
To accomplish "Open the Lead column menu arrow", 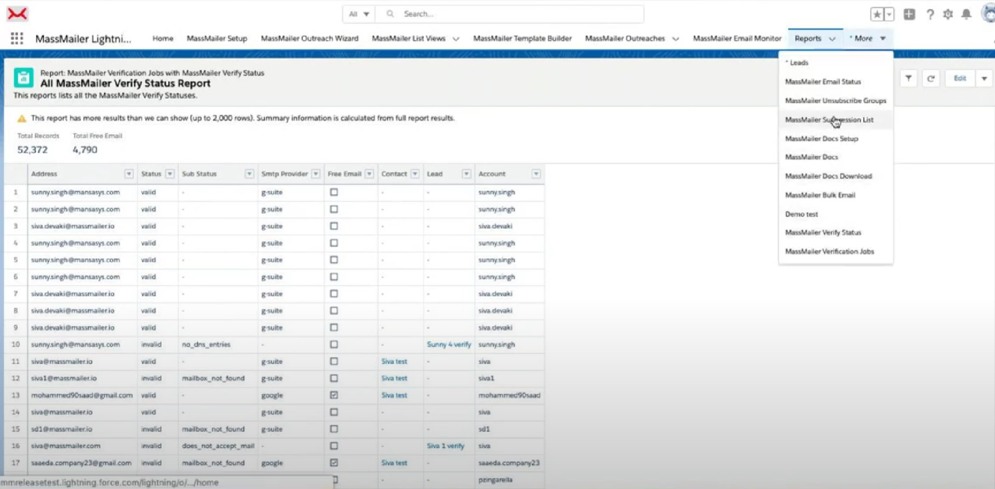I will pyautogui.click(x=466, y=174).
